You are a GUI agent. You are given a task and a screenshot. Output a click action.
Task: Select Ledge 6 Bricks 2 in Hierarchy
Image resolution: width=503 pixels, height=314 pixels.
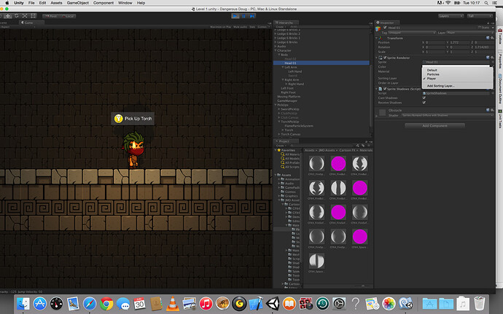pyautogui.click(x=289, y=34)
